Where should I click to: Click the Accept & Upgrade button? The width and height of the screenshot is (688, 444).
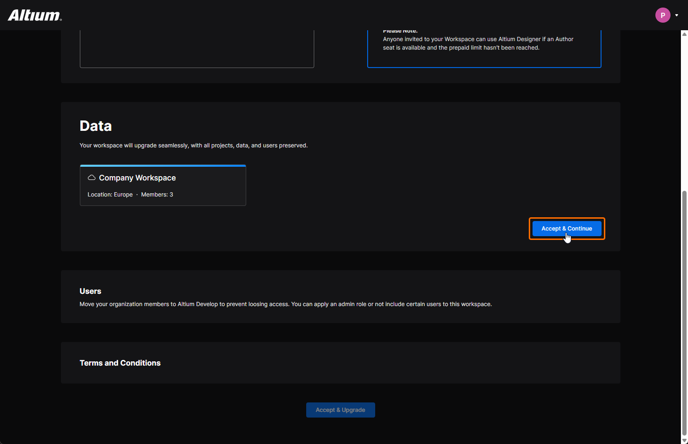click(341, 410)
